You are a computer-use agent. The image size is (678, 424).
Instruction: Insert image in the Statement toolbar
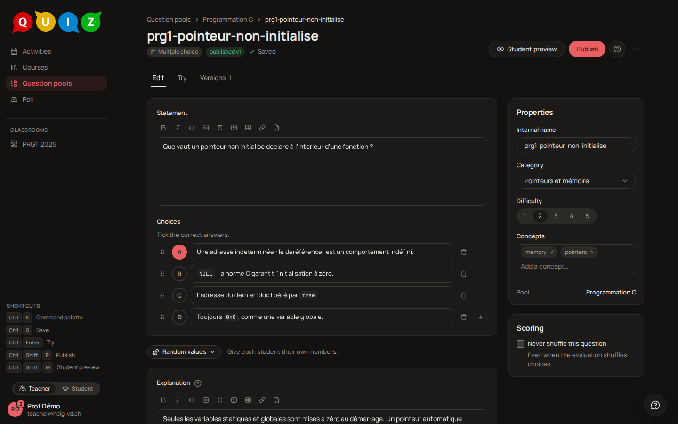point(234,128)
